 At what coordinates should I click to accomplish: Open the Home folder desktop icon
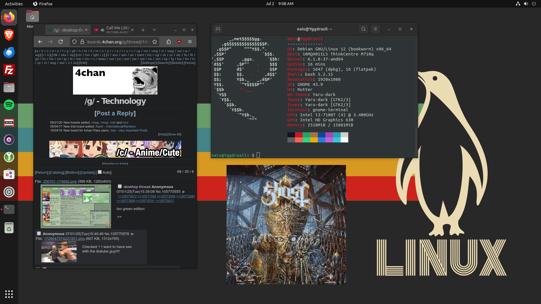pos(32,17)
